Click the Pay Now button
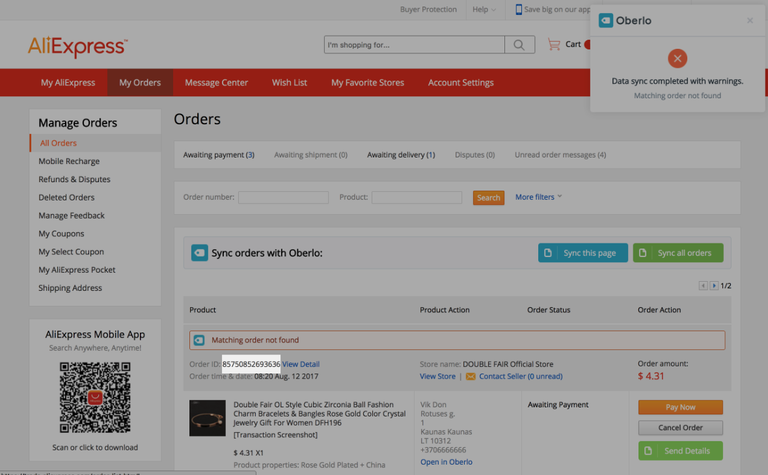768x475 pixels. pos(680,407)
